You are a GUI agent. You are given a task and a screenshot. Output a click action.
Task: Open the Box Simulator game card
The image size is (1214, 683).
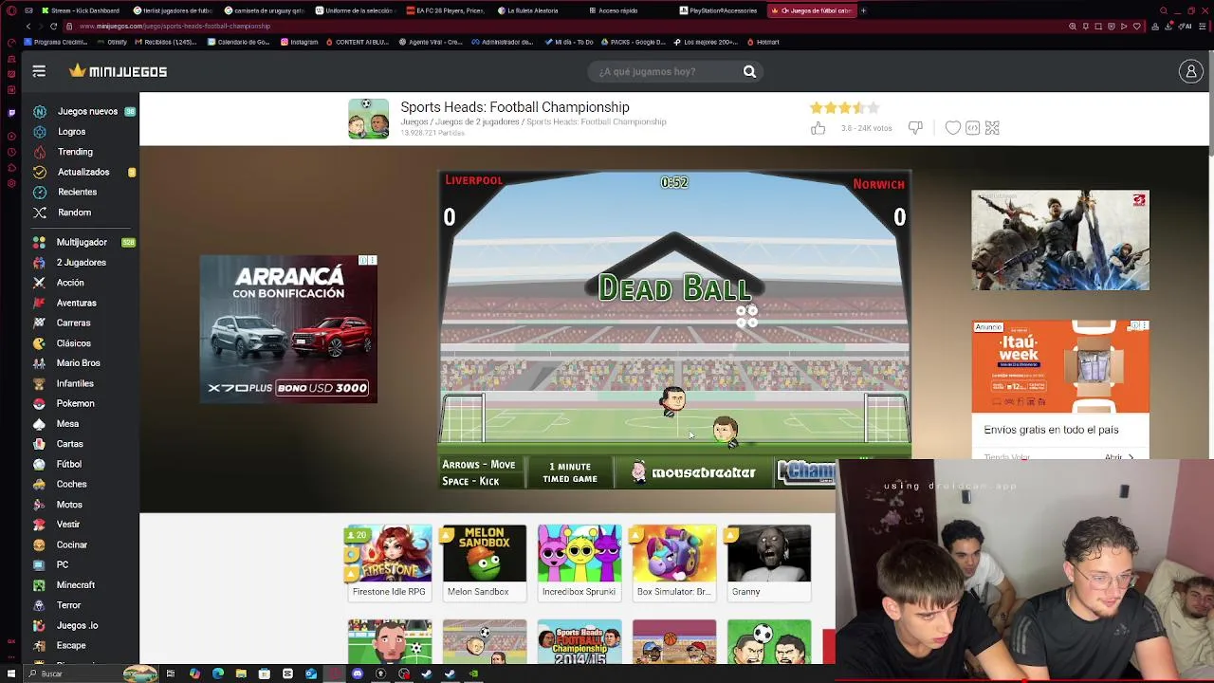673,563
